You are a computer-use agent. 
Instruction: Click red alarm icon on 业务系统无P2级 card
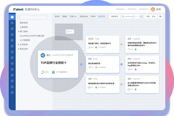136,69
